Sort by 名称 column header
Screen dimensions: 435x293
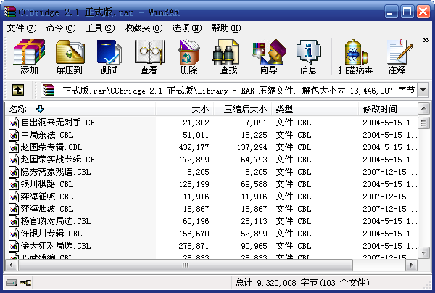pyautogui.click(x=80, y=110)
